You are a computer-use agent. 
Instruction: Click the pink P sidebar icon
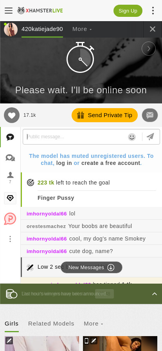pyautogui.click(x=10, y=219)
